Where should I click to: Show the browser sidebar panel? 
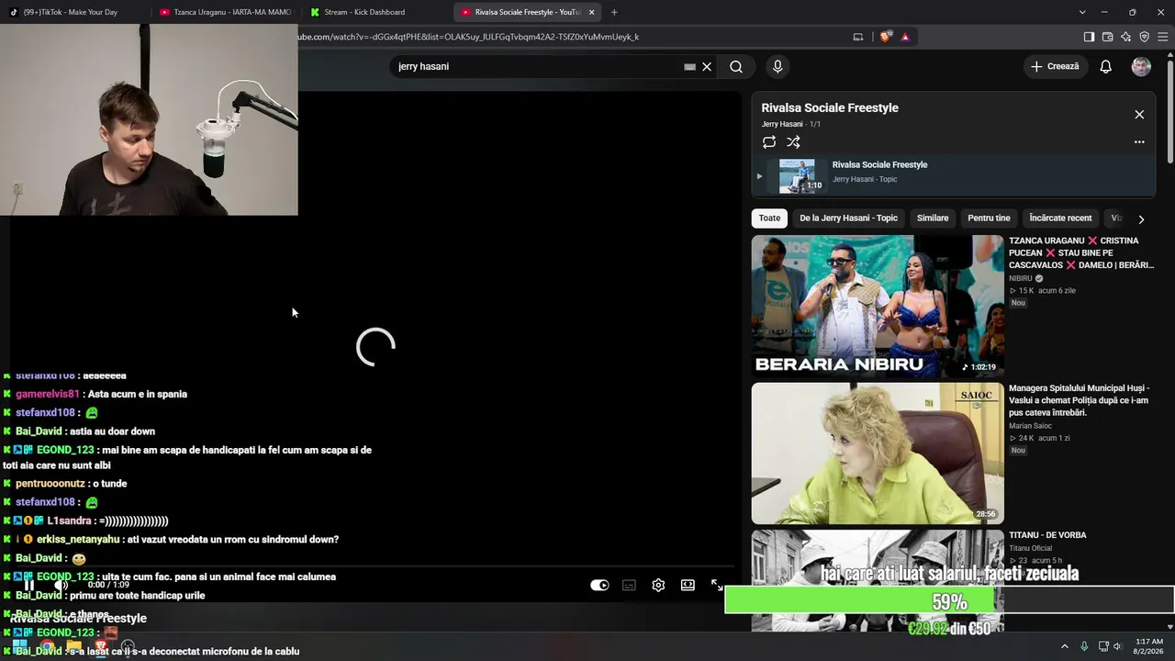pyautogui.click(x=1089, y=37)
